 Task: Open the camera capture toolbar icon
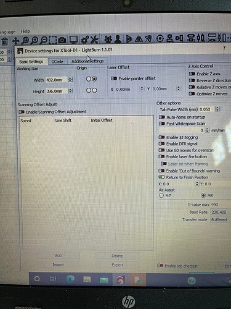point(62,40)
